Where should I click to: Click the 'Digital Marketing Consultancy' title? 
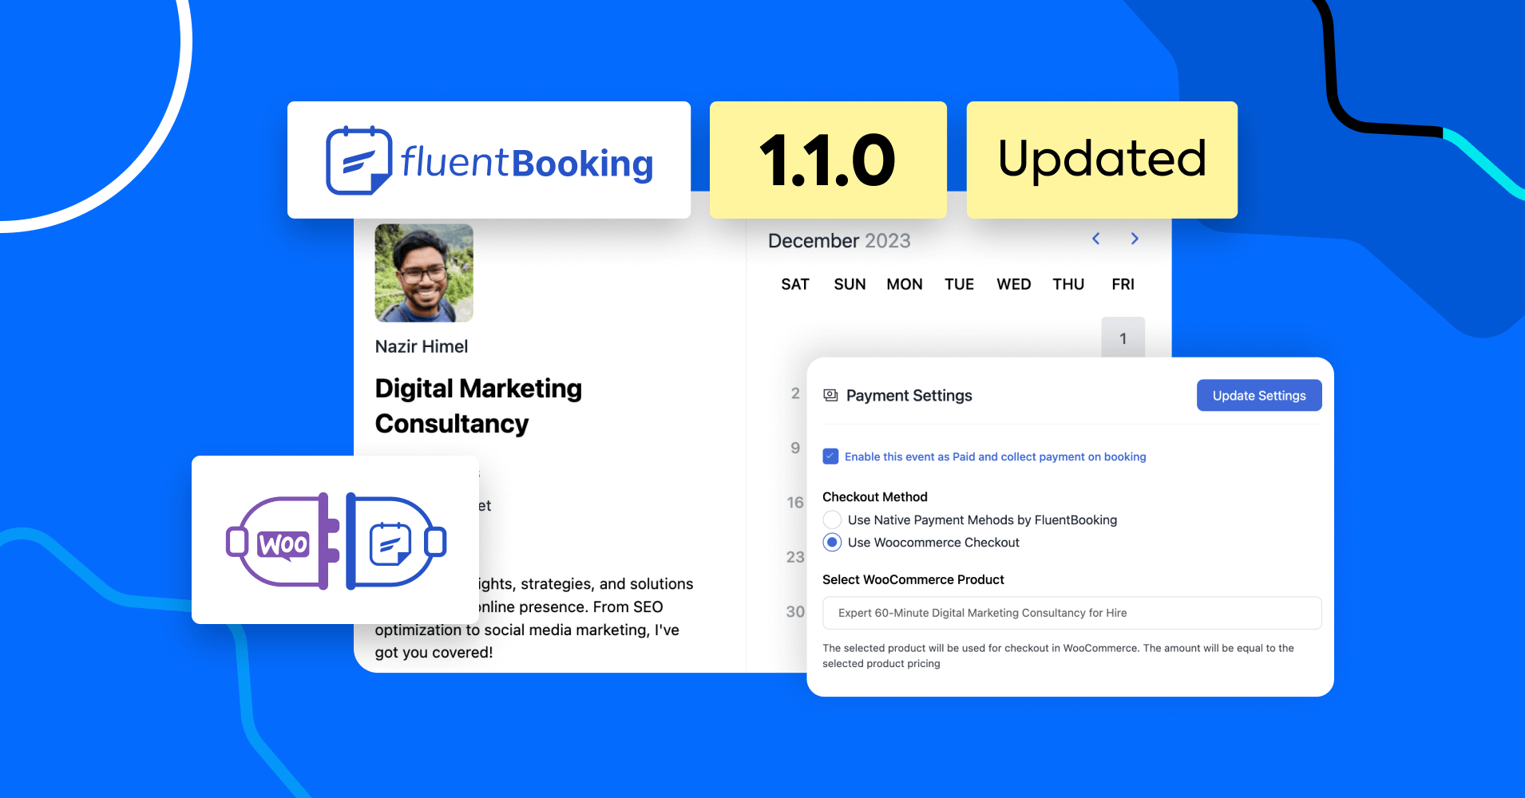[x=478, y=406]
